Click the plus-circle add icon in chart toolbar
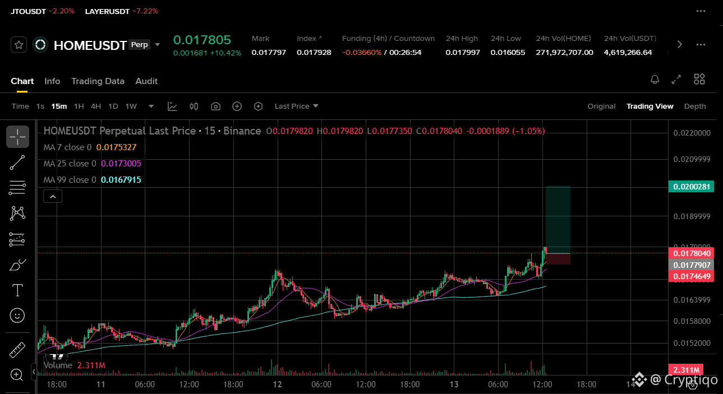The image size is (723, 394). pos(237,106)
